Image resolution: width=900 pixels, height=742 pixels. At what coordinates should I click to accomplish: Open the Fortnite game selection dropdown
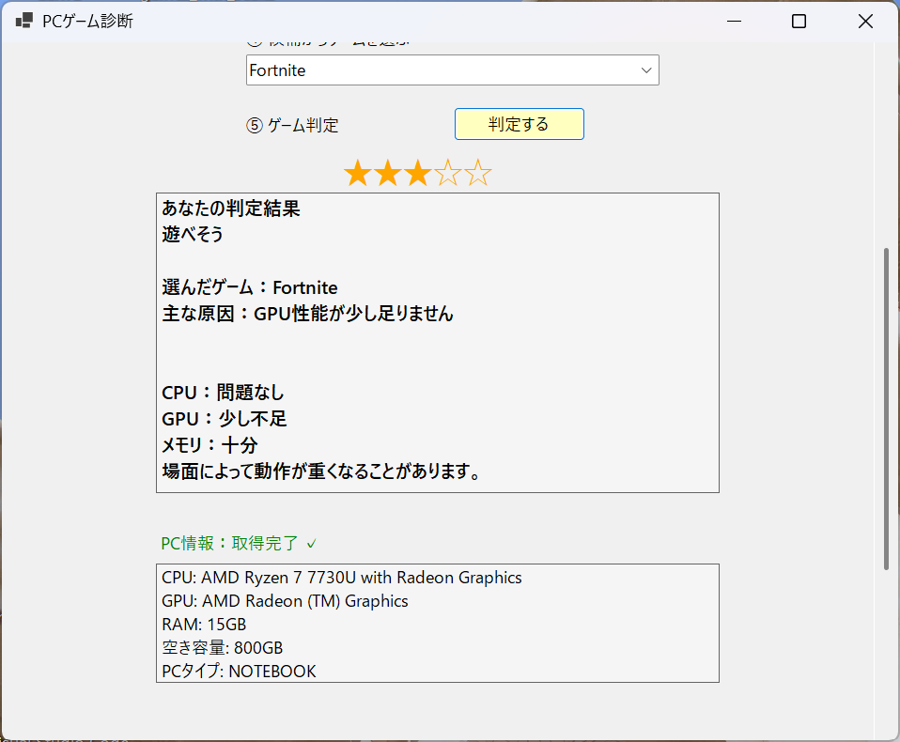(452, 70)
